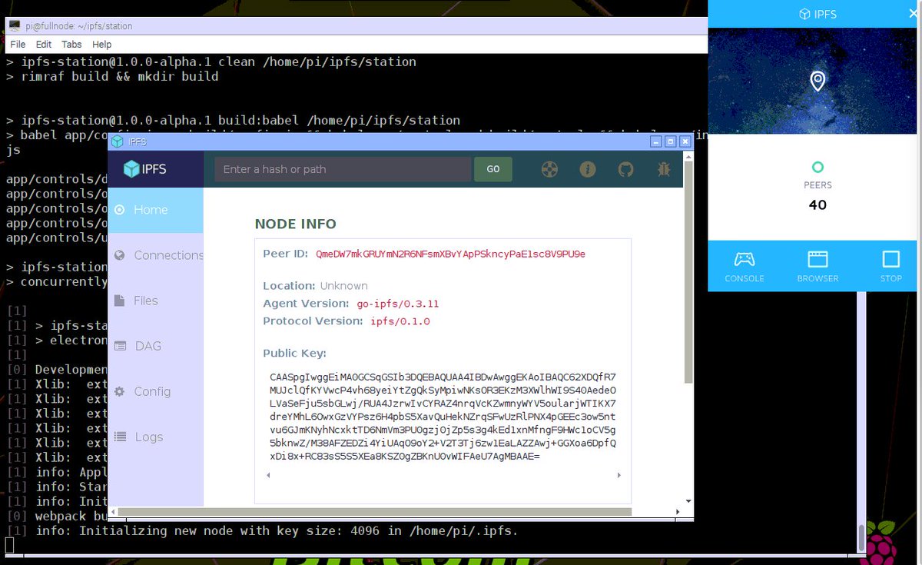Select the Home sidebar tab
922x565 pixels.
pyautogui.click(x=155, y=210)
